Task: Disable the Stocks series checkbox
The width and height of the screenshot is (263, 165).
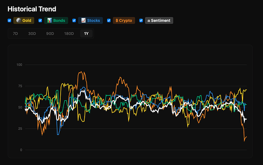Action: [x=74, y=21]
